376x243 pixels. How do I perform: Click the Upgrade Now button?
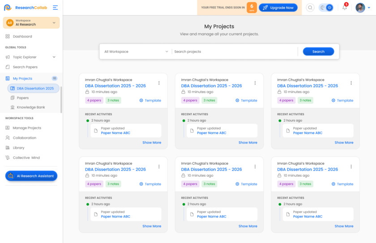coord(278,8)
